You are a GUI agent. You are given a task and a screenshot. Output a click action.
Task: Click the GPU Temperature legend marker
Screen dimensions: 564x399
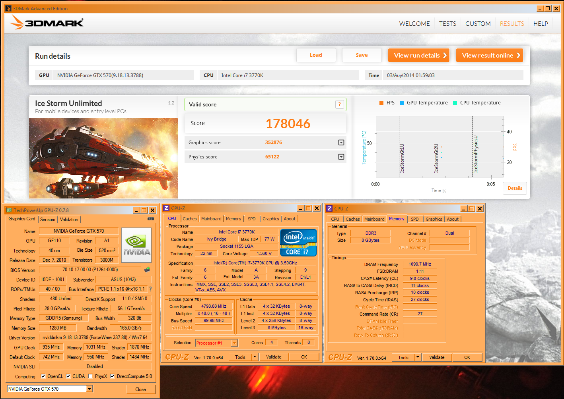(402, 103)
